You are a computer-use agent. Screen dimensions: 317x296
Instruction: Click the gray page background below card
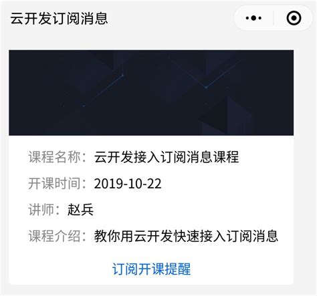[x=151, y=290]
